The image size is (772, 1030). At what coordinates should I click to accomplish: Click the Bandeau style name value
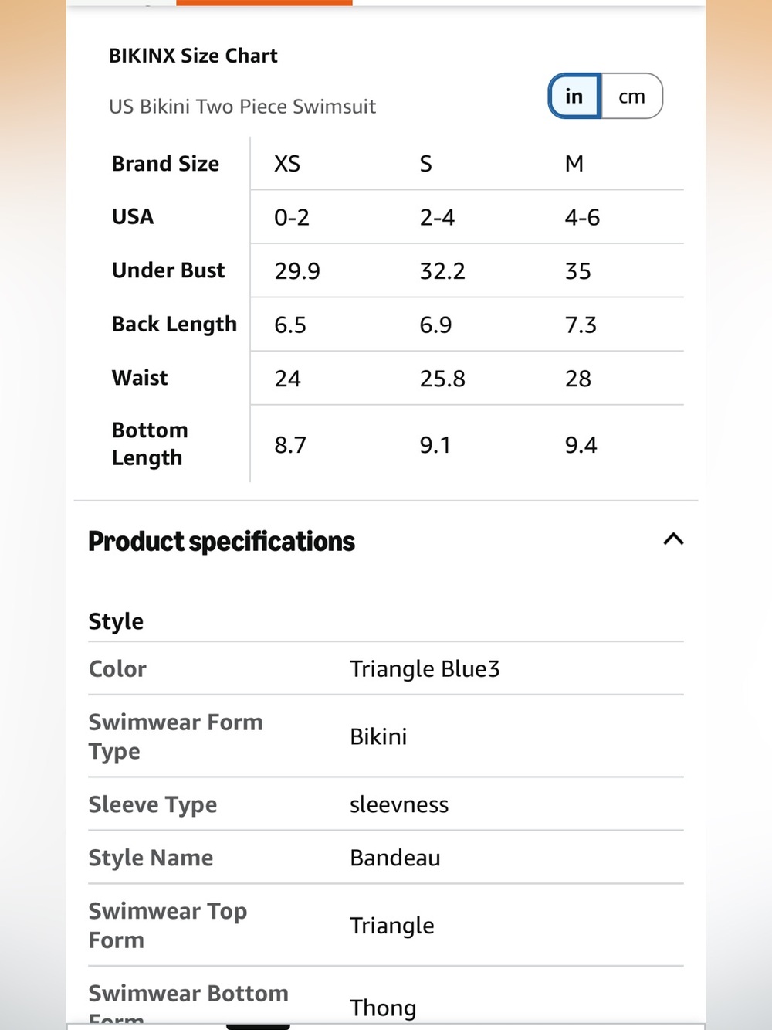[395, 858]
